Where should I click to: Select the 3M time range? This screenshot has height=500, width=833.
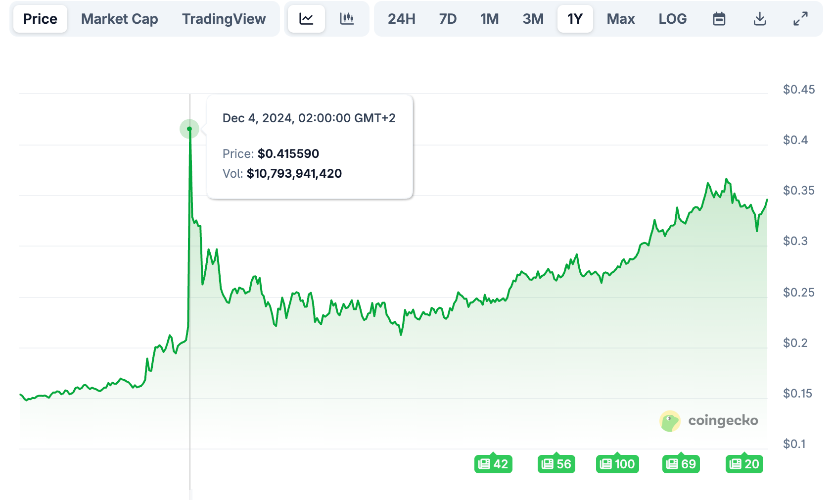click(532, 19)
